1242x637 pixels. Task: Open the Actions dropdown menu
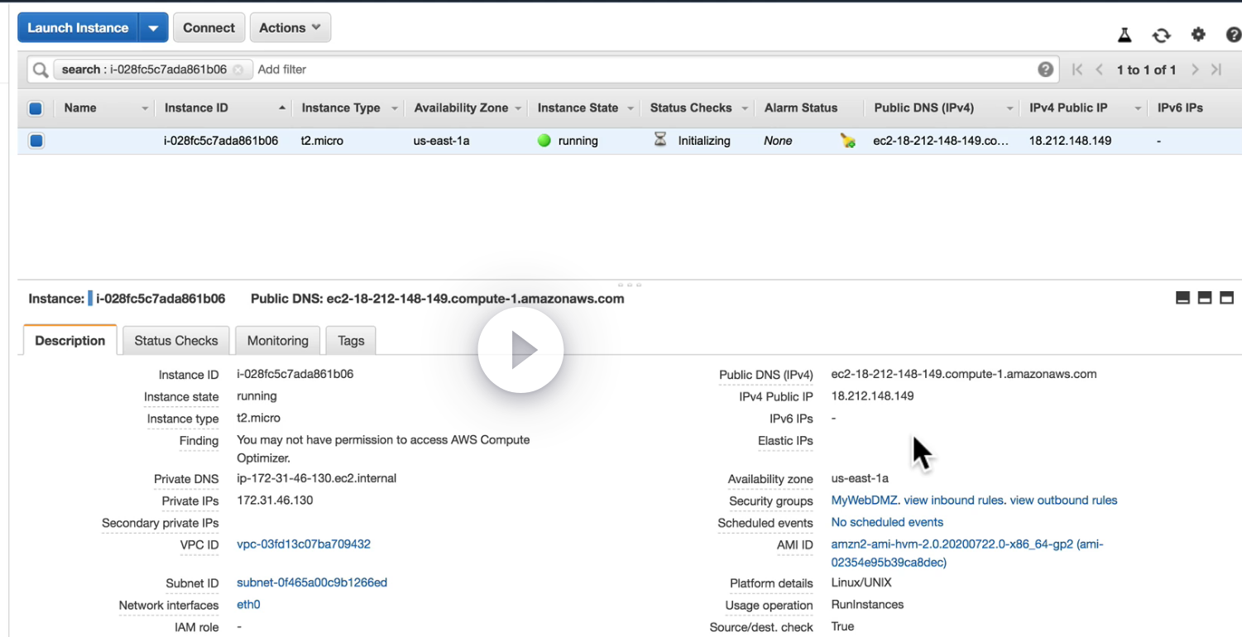(x=290, y=27)
